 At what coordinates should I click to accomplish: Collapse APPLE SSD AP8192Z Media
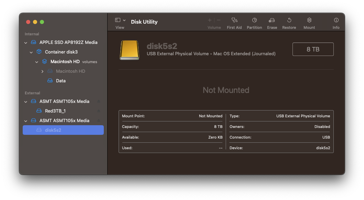point(25,42)
